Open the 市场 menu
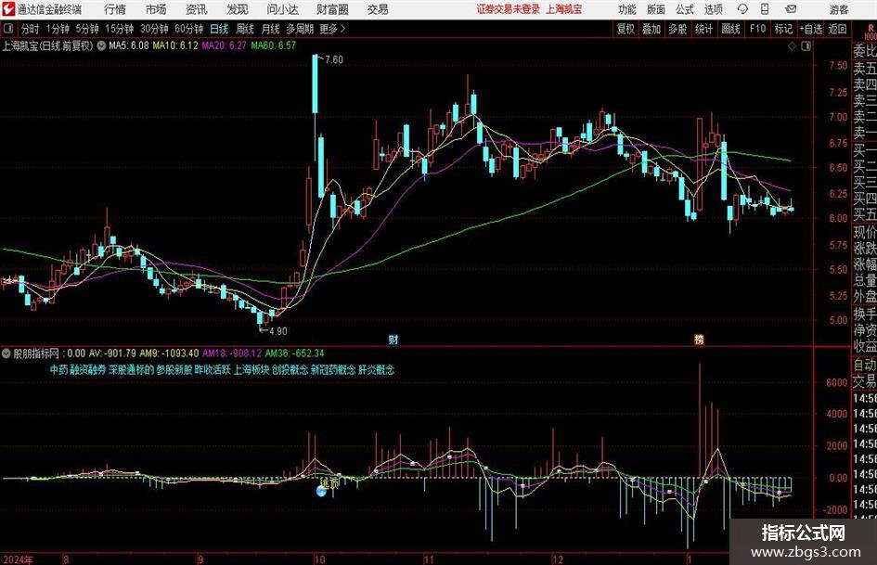 [156, 9]
